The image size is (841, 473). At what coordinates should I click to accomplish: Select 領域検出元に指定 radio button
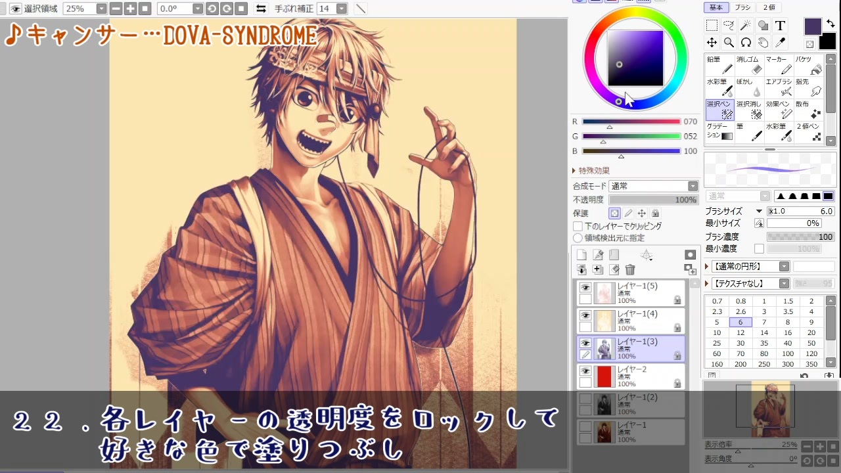coord(578,238)
